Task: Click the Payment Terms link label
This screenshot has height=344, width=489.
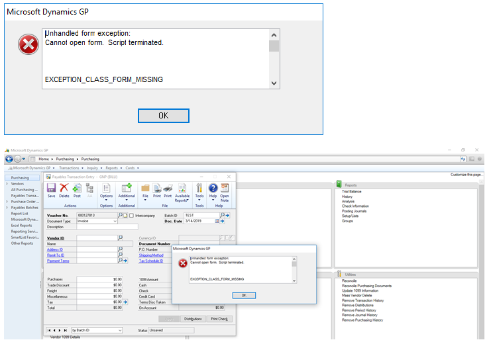Action: pos(58,261)
